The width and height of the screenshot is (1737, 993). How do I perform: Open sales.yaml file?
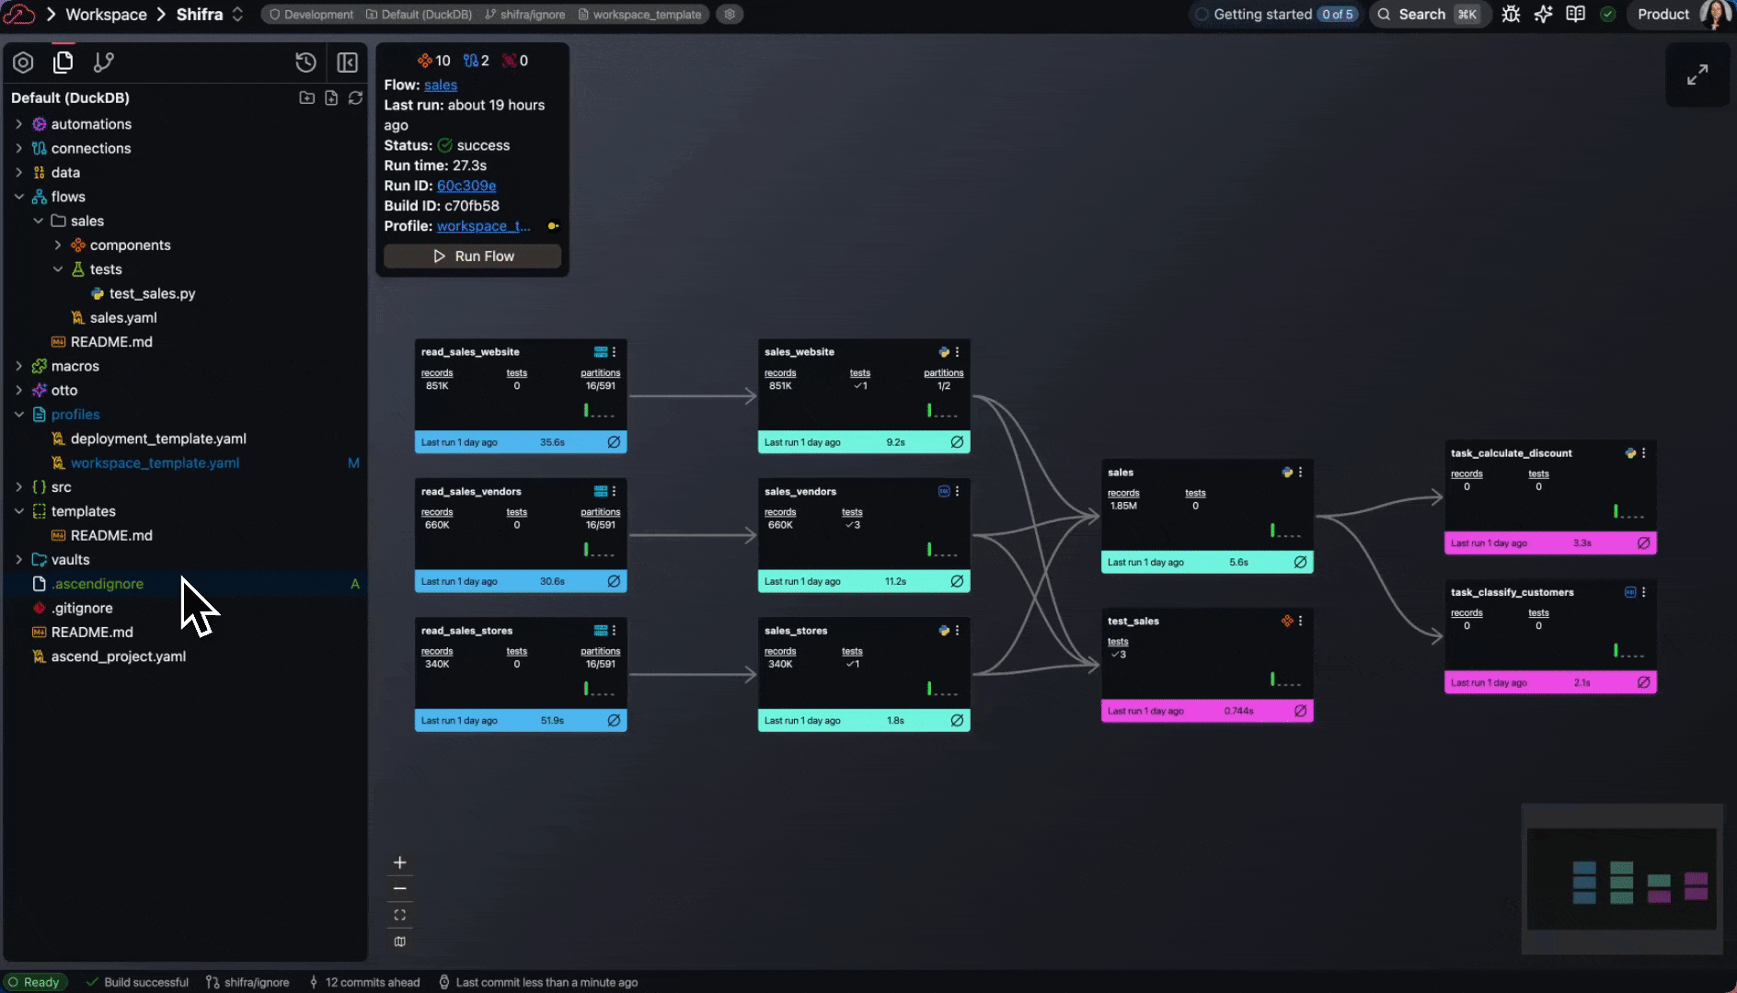point(123,317)
